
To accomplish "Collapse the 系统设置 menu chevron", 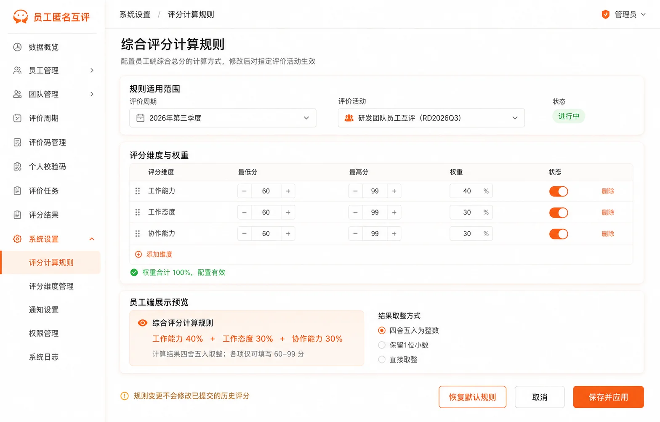I will 92,239.
